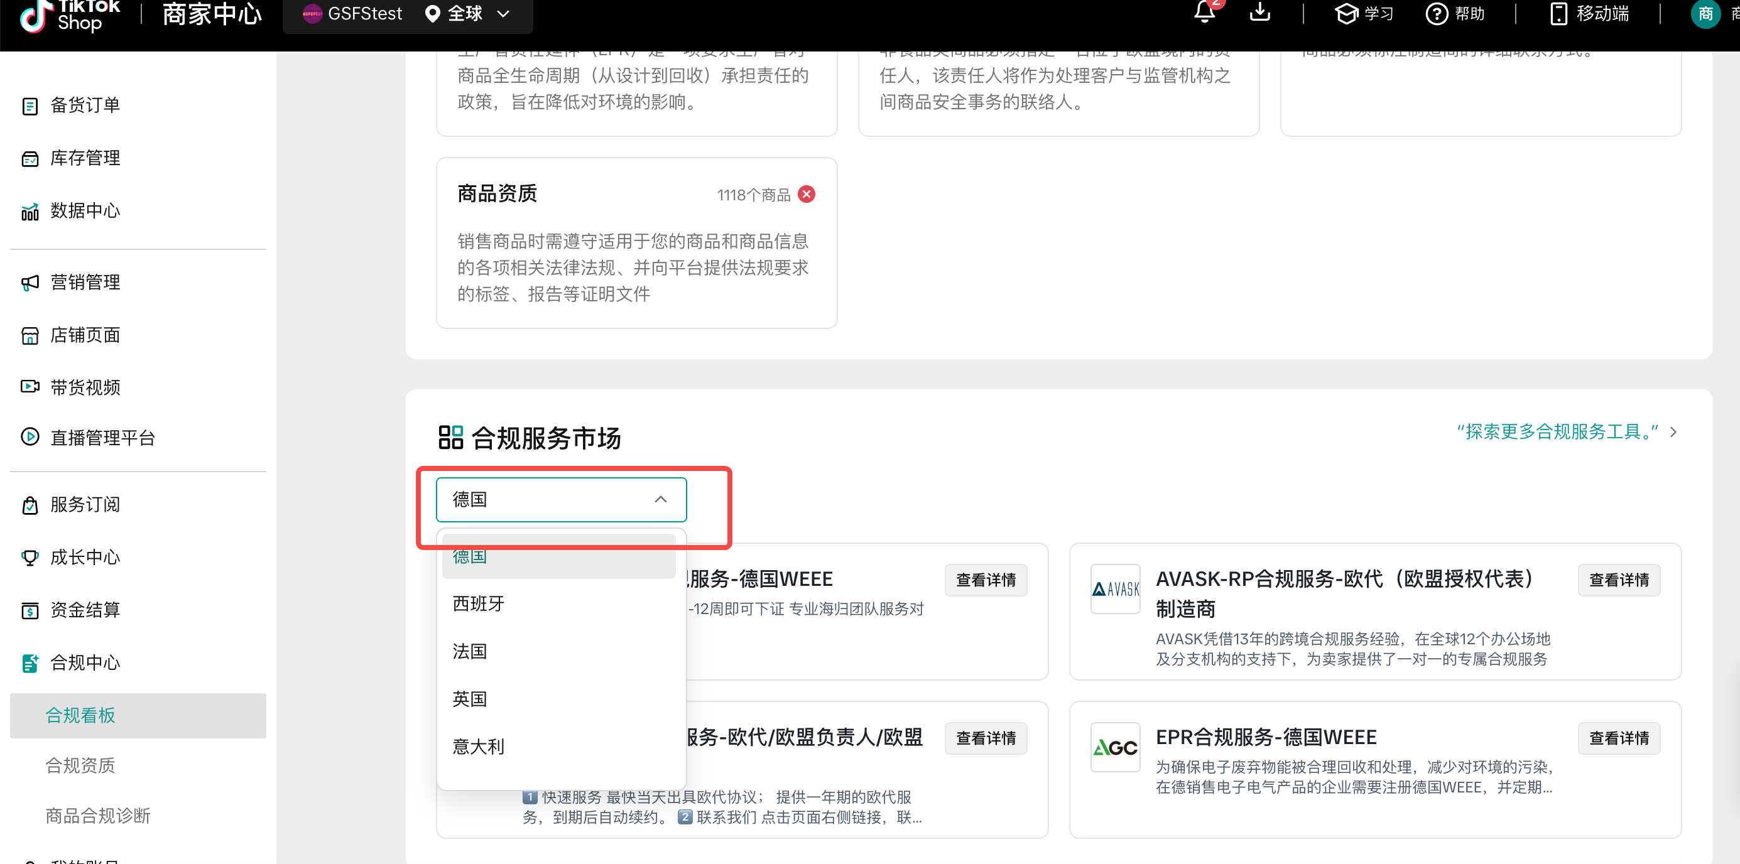Expand the 全球 region selector

tap(466, 14)
